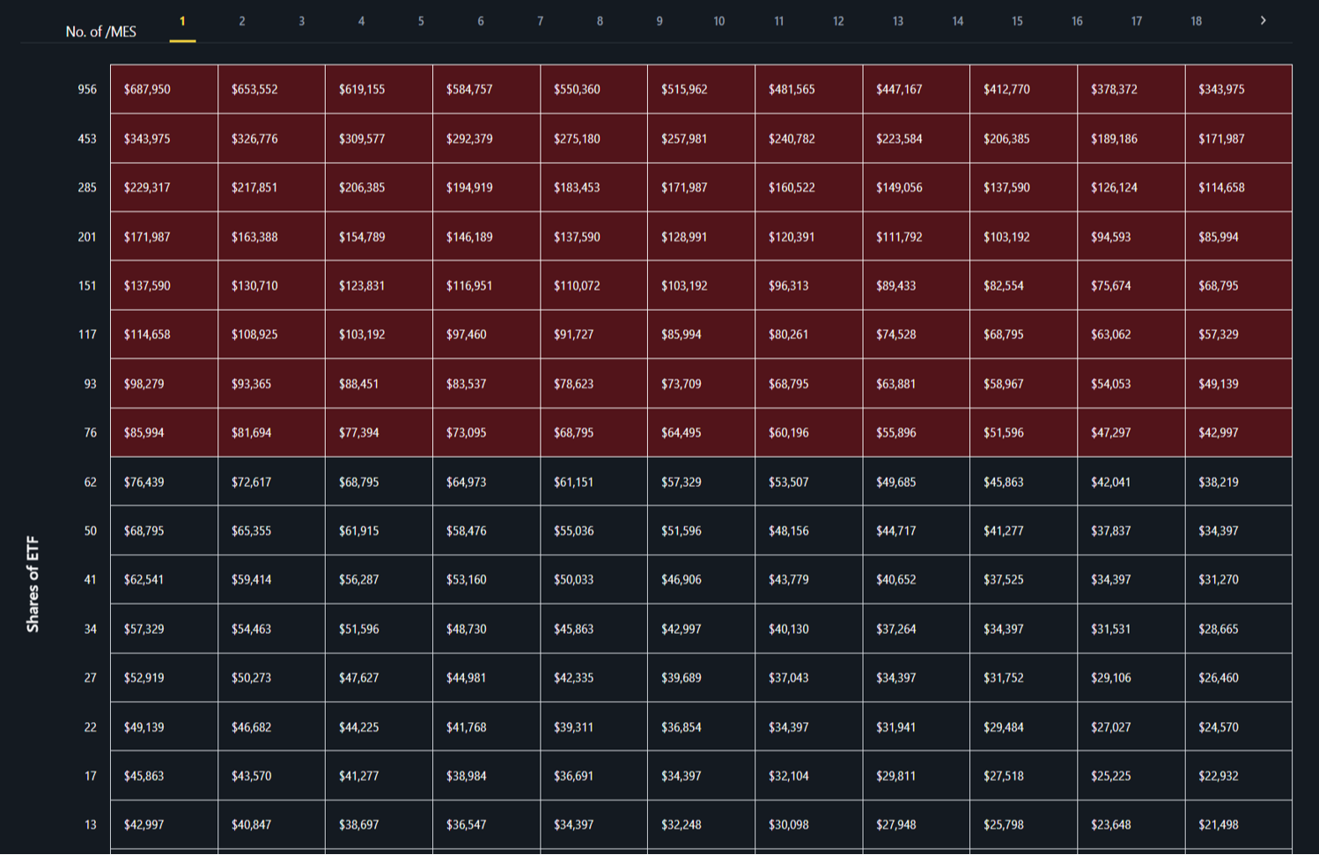Select the 13 shares row label

[90, 825]
